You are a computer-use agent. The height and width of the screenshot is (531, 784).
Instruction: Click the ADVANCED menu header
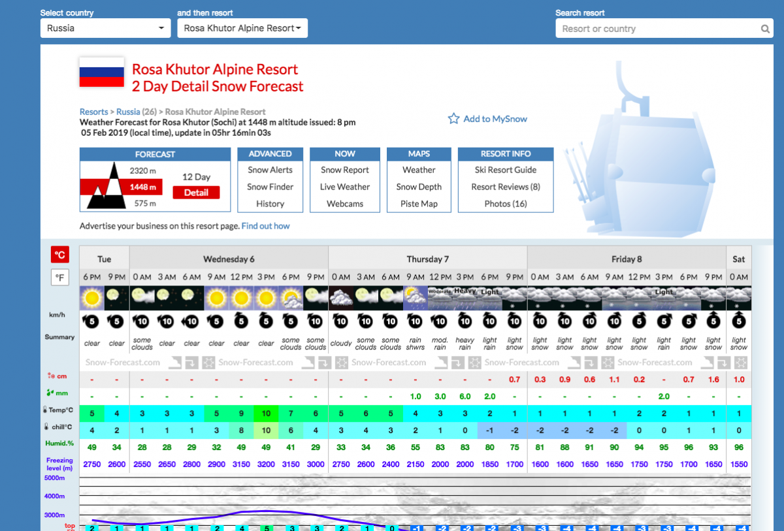click(x=270, y=154)
